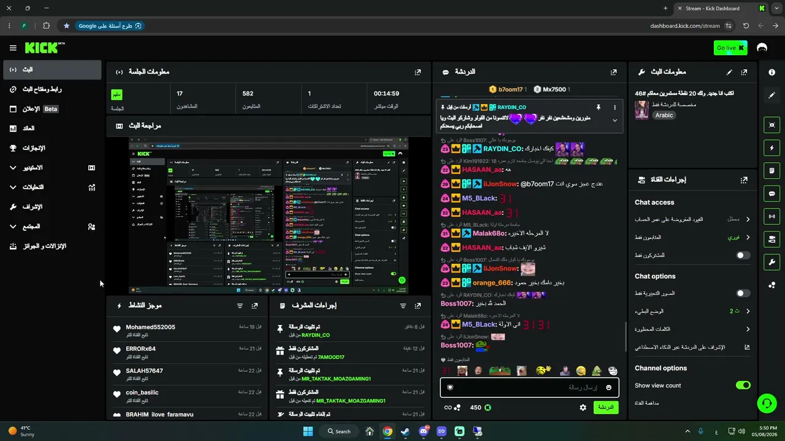
Task: Open the Moderation sidebar page
Action: (52, 207)
